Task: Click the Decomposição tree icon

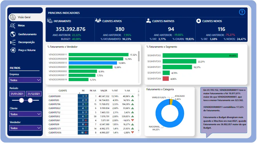Action: click(x=13, y=42)
